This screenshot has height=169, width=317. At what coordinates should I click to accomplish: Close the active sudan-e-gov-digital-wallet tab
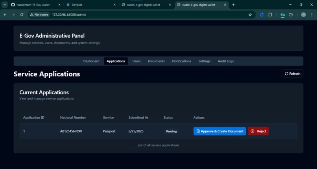click(225, 5)
